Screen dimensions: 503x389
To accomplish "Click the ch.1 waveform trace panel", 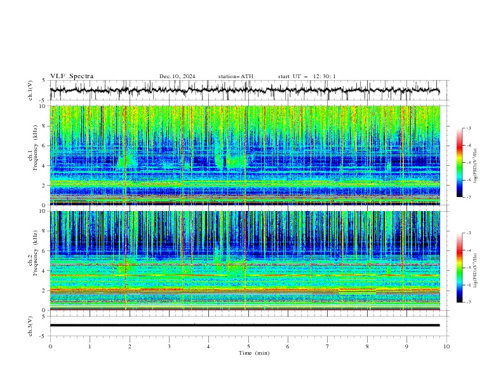I will [x=249, y=90].
